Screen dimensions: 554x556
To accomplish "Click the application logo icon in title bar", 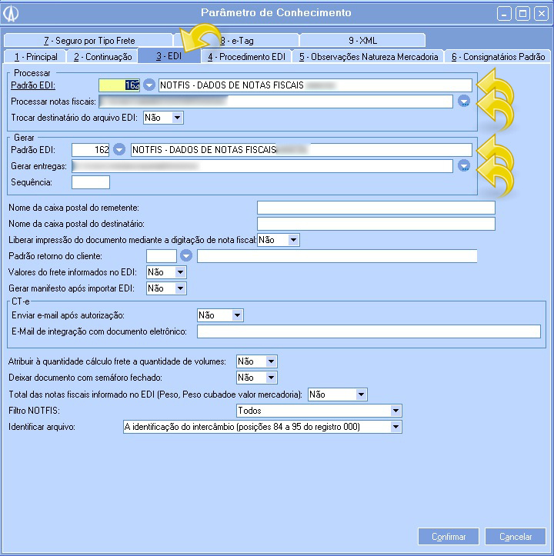I will (11, 14).
